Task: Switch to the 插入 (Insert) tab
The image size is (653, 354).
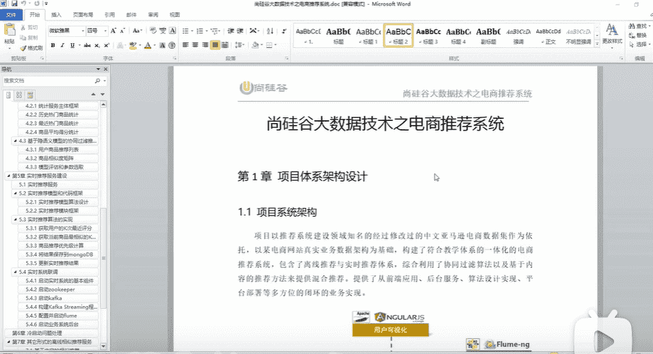Action: point(56,15)
